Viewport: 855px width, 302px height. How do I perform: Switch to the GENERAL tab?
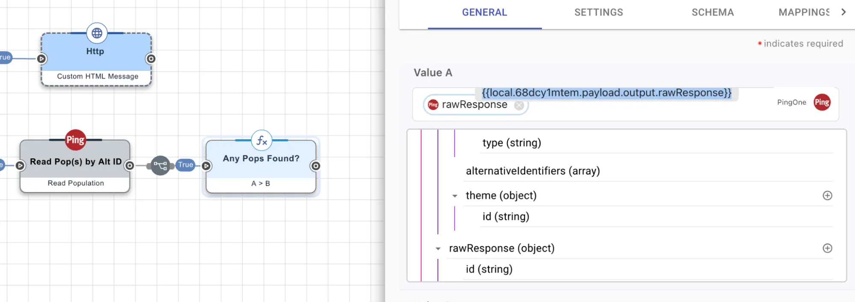(x=485, y=12)
